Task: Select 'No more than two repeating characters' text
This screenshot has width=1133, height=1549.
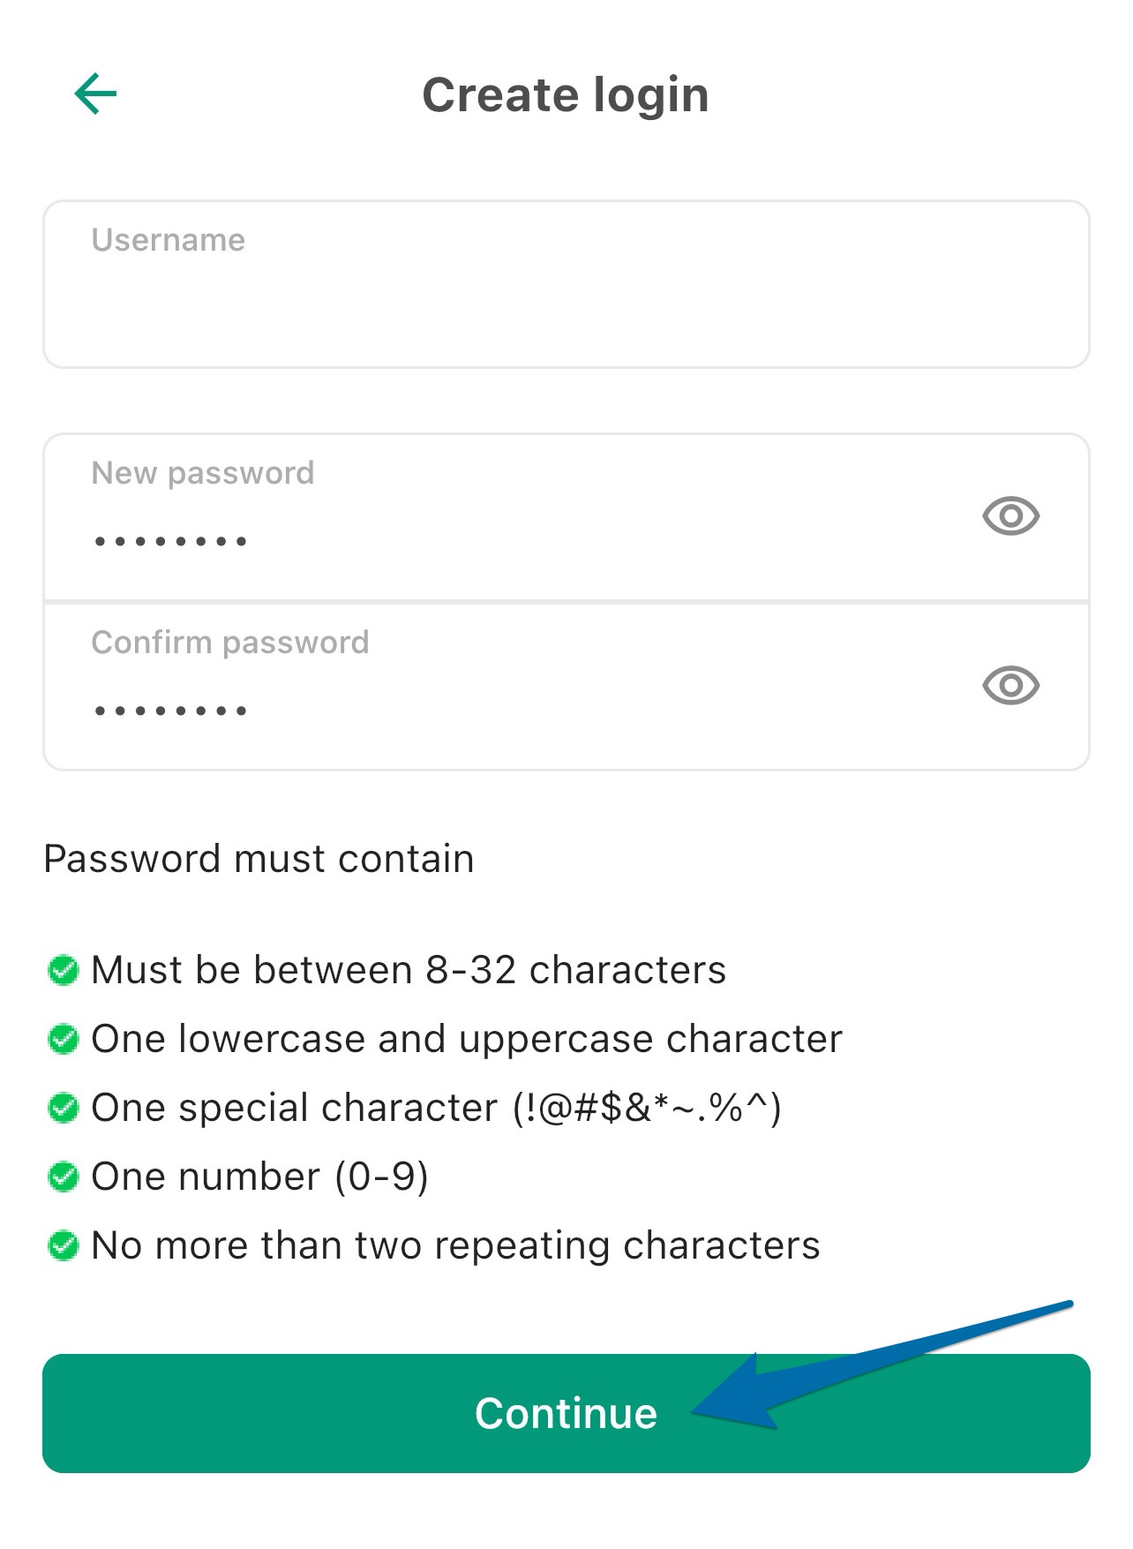Action: (x=456, y=1245)
